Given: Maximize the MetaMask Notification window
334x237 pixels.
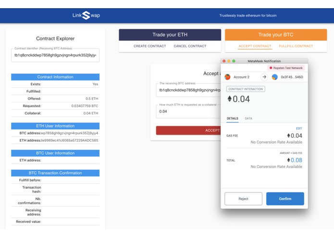Looking at the screenshot, I should click(x=234, y=61).
